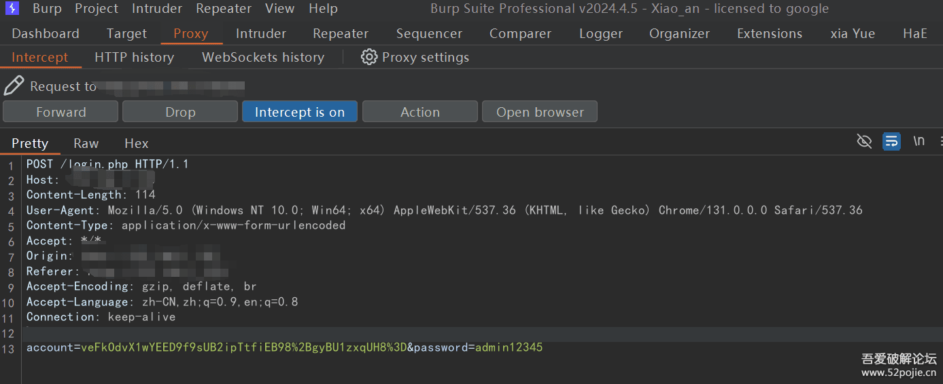The width and height of the screenshot is (943, 384).
Task: Click the Forward button
Action: point(61,112)
